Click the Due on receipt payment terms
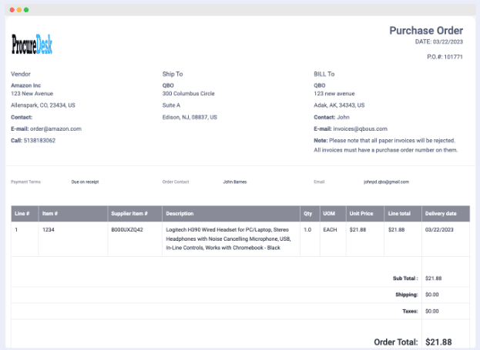 click(85, 182)
